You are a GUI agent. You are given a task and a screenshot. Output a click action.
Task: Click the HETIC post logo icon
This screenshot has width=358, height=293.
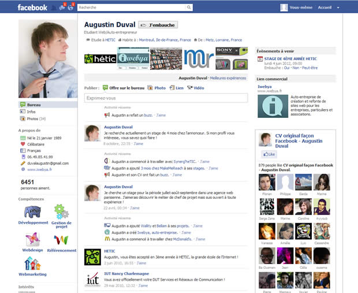(x=92, y=257)
